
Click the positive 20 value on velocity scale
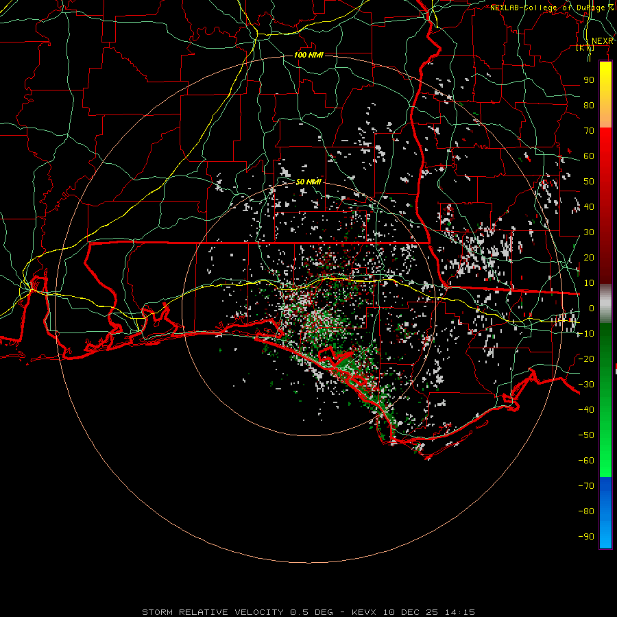(589, 257)
